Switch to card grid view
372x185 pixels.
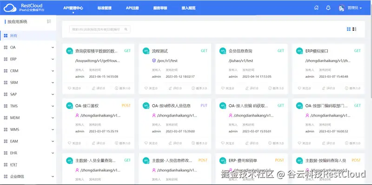pyautogui.click(x=348, y=29)
